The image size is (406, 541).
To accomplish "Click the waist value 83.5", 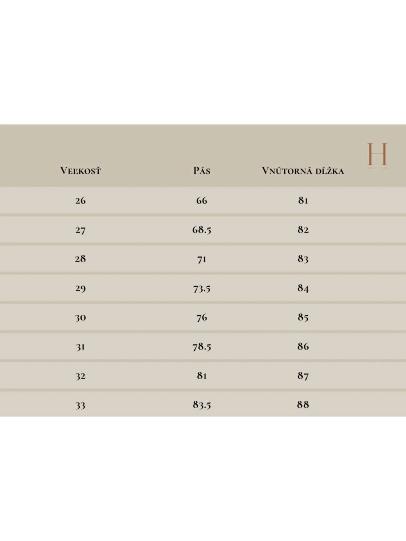I will click(202, 405).
